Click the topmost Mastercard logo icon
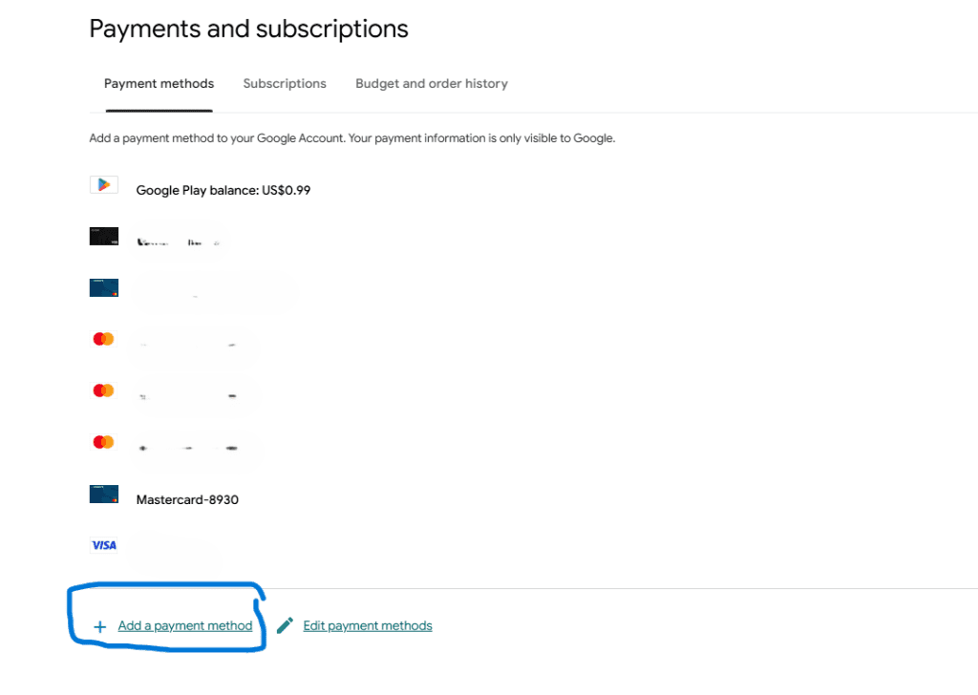Screen dimensions: 978x695 (103, 339)
